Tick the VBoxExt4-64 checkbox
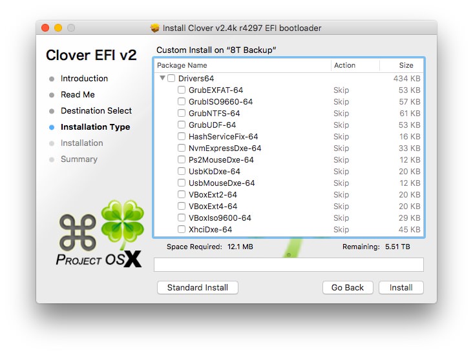 coord(182,206)
